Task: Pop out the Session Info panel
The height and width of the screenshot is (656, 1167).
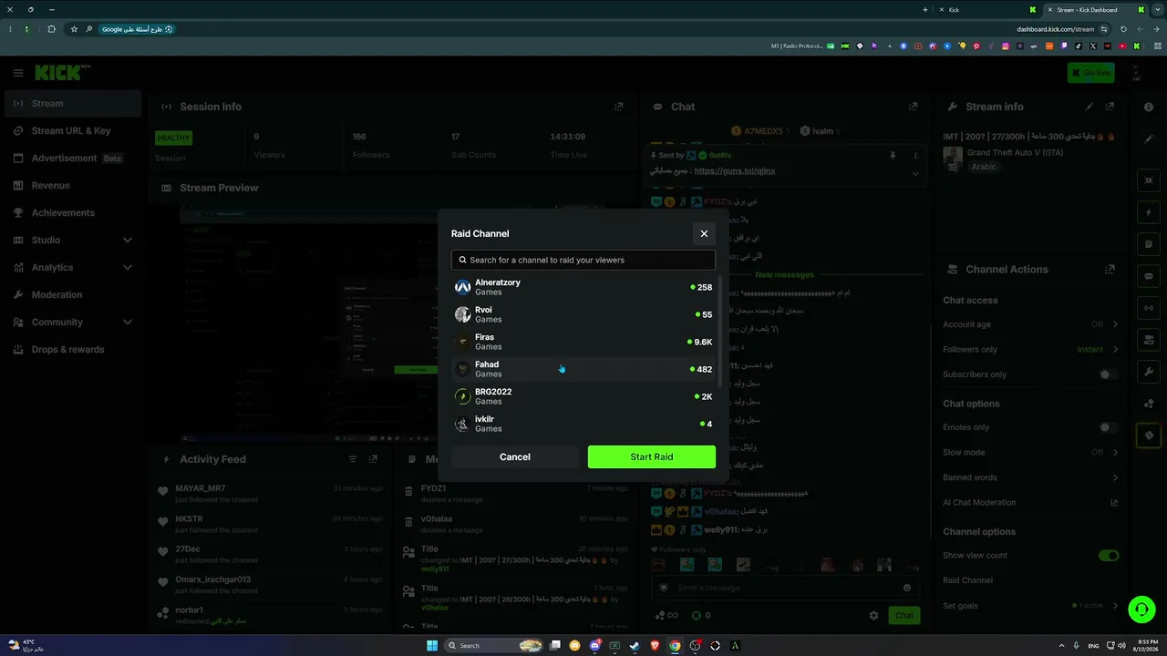Action: 619,107
